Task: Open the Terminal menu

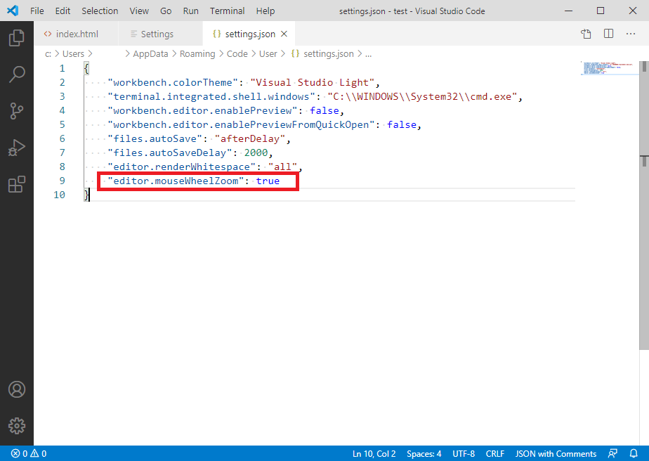Action: click(228, 11)
